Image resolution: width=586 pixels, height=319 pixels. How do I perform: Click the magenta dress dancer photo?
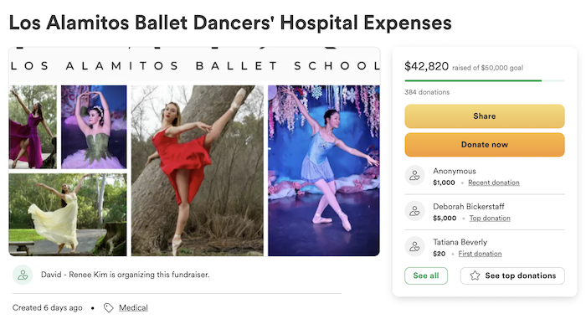coord(33,126)
